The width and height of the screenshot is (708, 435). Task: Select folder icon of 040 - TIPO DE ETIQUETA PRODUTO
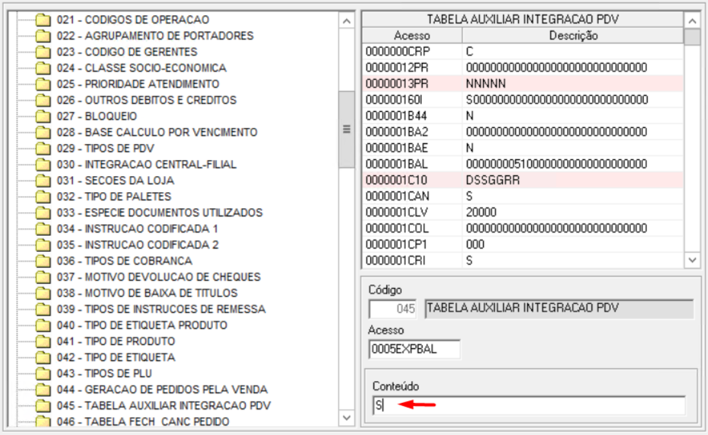pyautogui.click(x=43, y=325)
